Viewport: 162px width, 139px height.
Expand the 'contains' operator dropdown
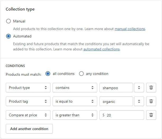coord(75,88)
